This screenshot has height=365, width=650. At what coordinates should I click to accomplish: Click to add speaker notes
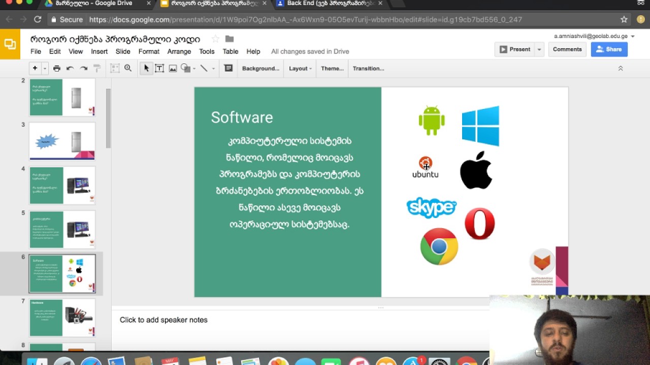tap(164, 320)
